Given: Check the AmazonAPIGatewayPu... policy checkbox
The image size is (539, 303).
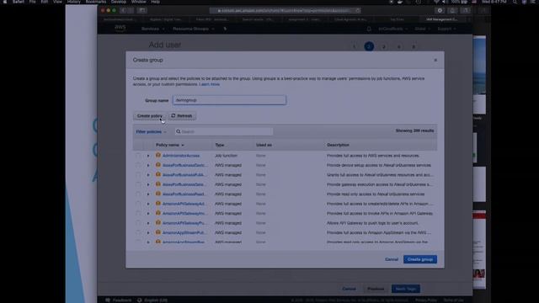Looking at the screenshot, I should pyautogui.click(x=138, y=223).
